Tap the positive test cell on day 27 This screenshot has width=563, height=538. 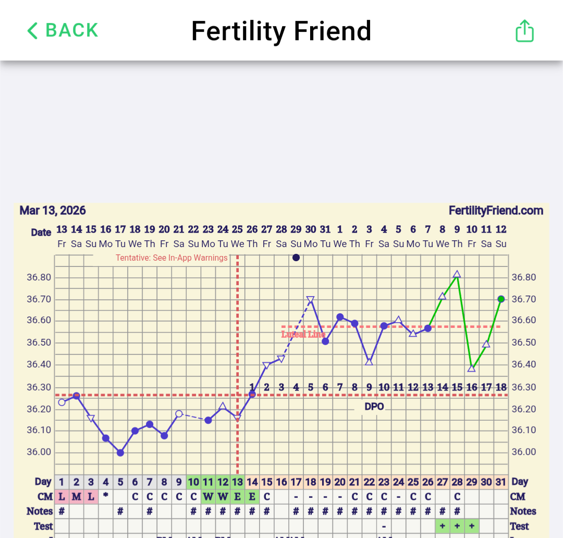(443, 525)
